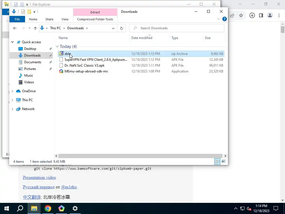Switch to the Share ribbon tab
The width and height of the screenshot is (285, 214).
click(x=50, y=19)
